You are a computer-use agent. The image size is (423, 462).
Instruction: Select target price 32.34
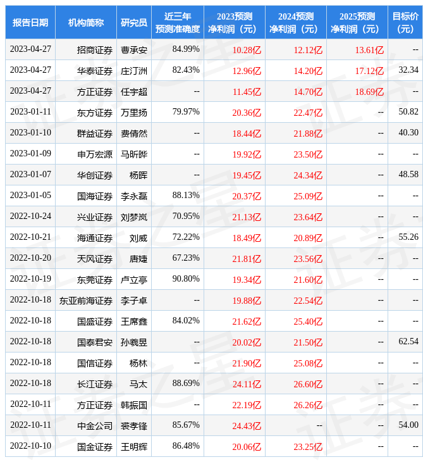408,70
